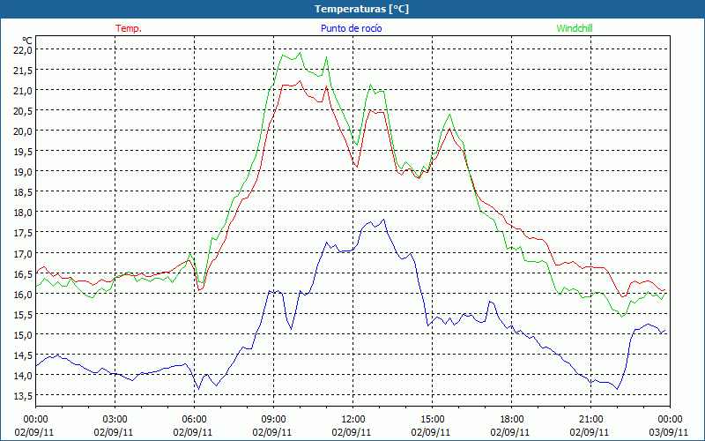The image size is (705, 441).
Task: Click the 06:00 time axis label
Action: click(194, 419)
